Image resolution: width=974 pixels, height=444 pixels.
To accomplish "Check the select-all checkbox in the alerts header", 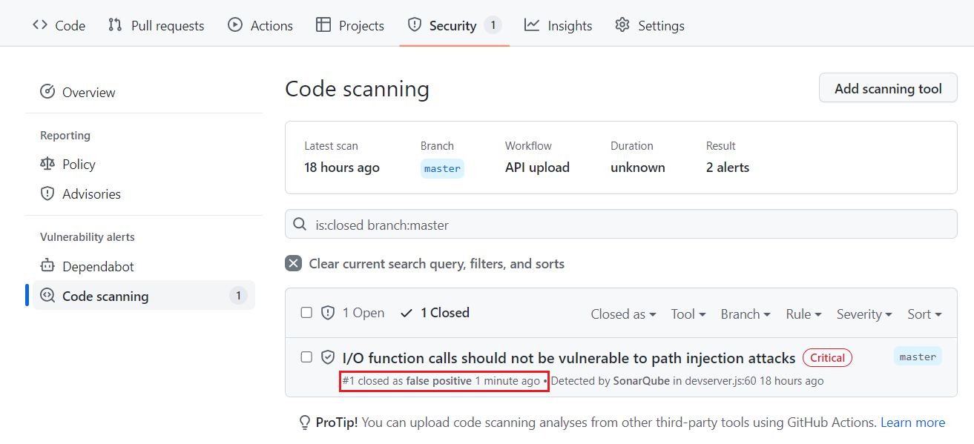I will click(306, 312).
